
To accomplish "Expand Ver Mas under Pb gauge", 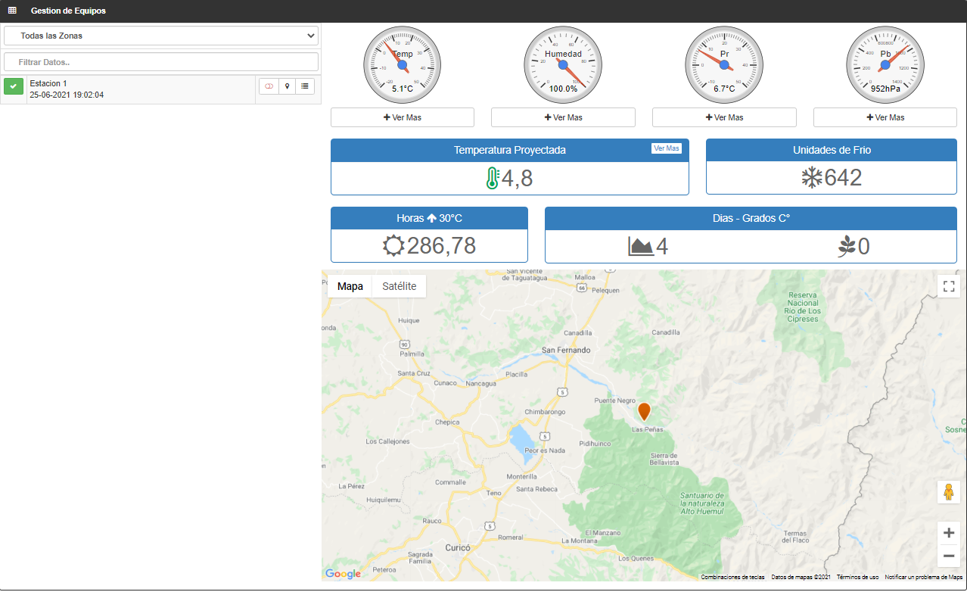I will point(885,117).
